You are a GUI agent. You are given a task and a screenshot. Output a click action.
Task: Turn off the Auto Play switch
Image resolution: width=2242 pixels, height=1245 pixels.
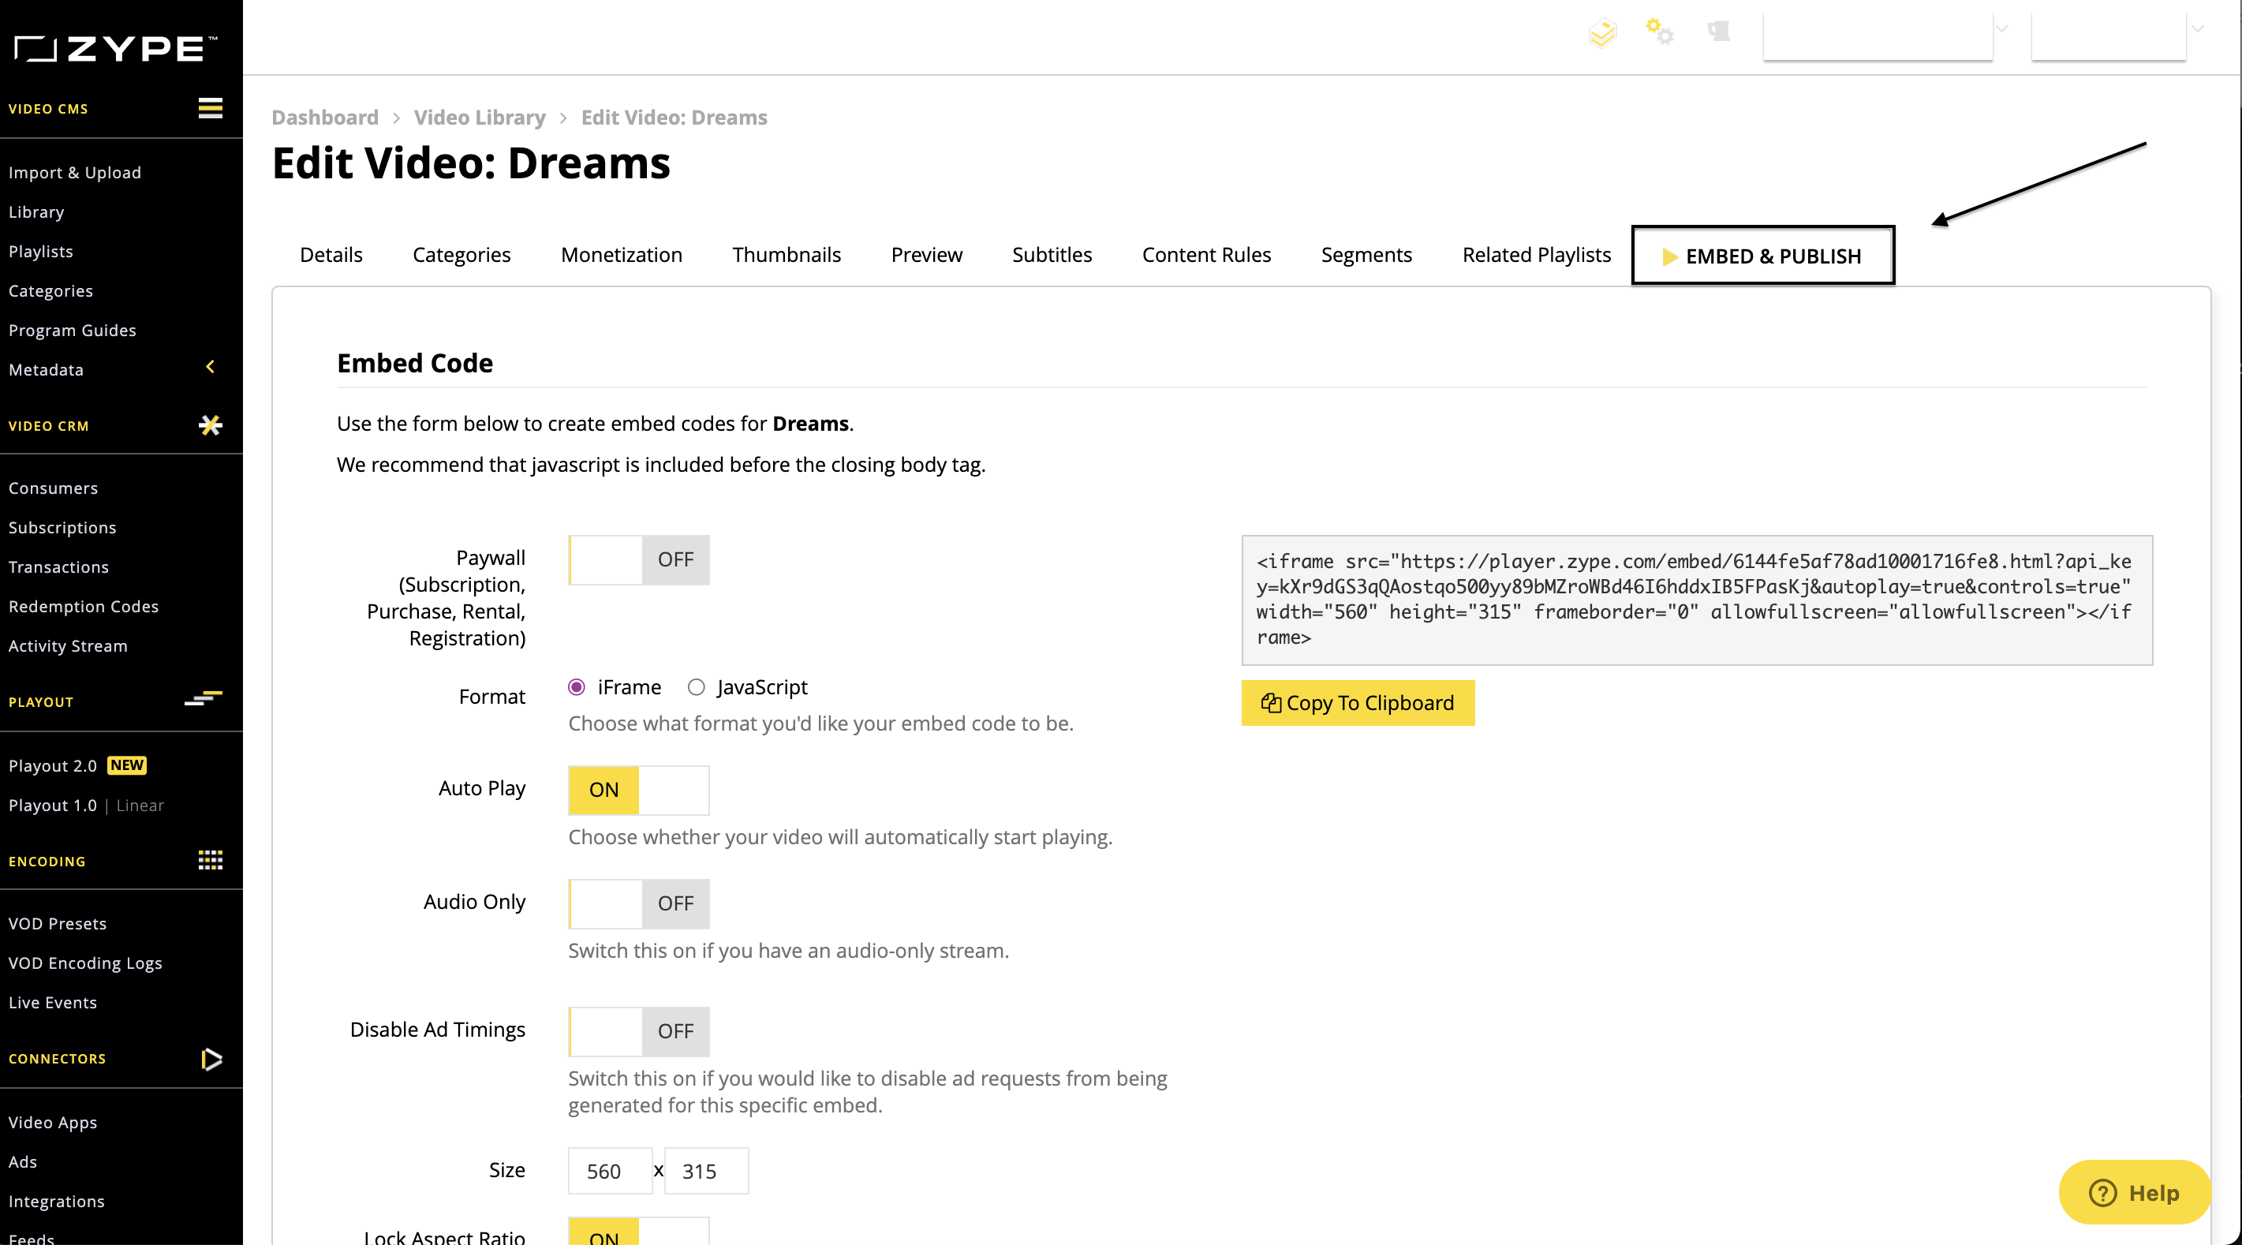click(639, 791)
